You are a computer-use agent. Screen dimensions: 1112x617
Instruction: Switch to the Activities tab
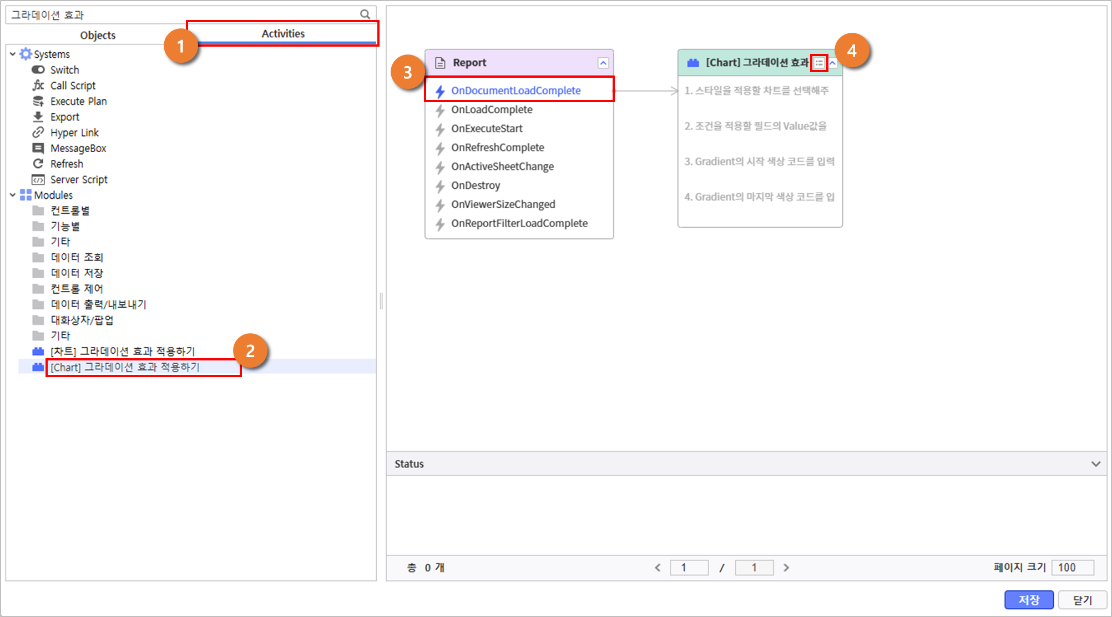point(283,33)
